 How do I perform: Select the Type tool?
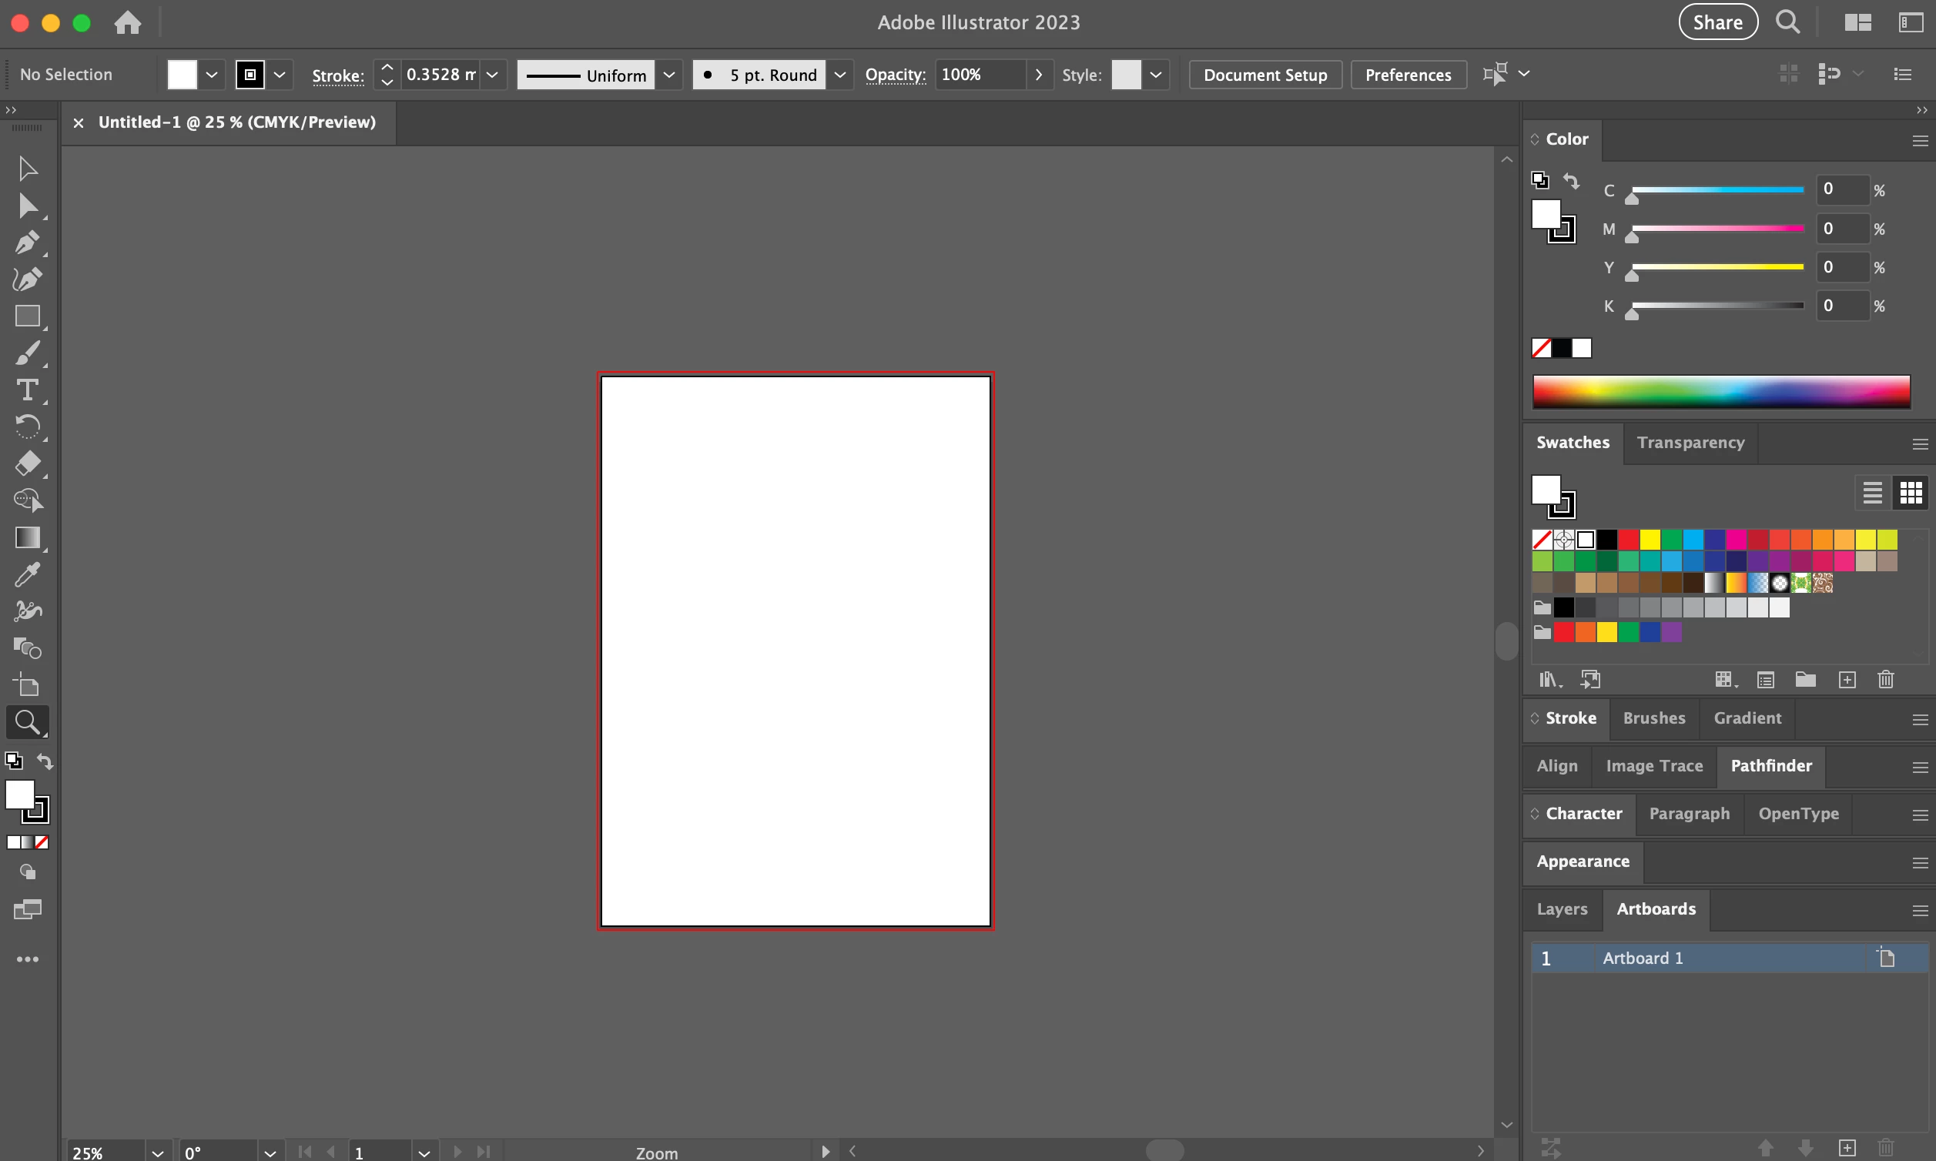(27, 390)
